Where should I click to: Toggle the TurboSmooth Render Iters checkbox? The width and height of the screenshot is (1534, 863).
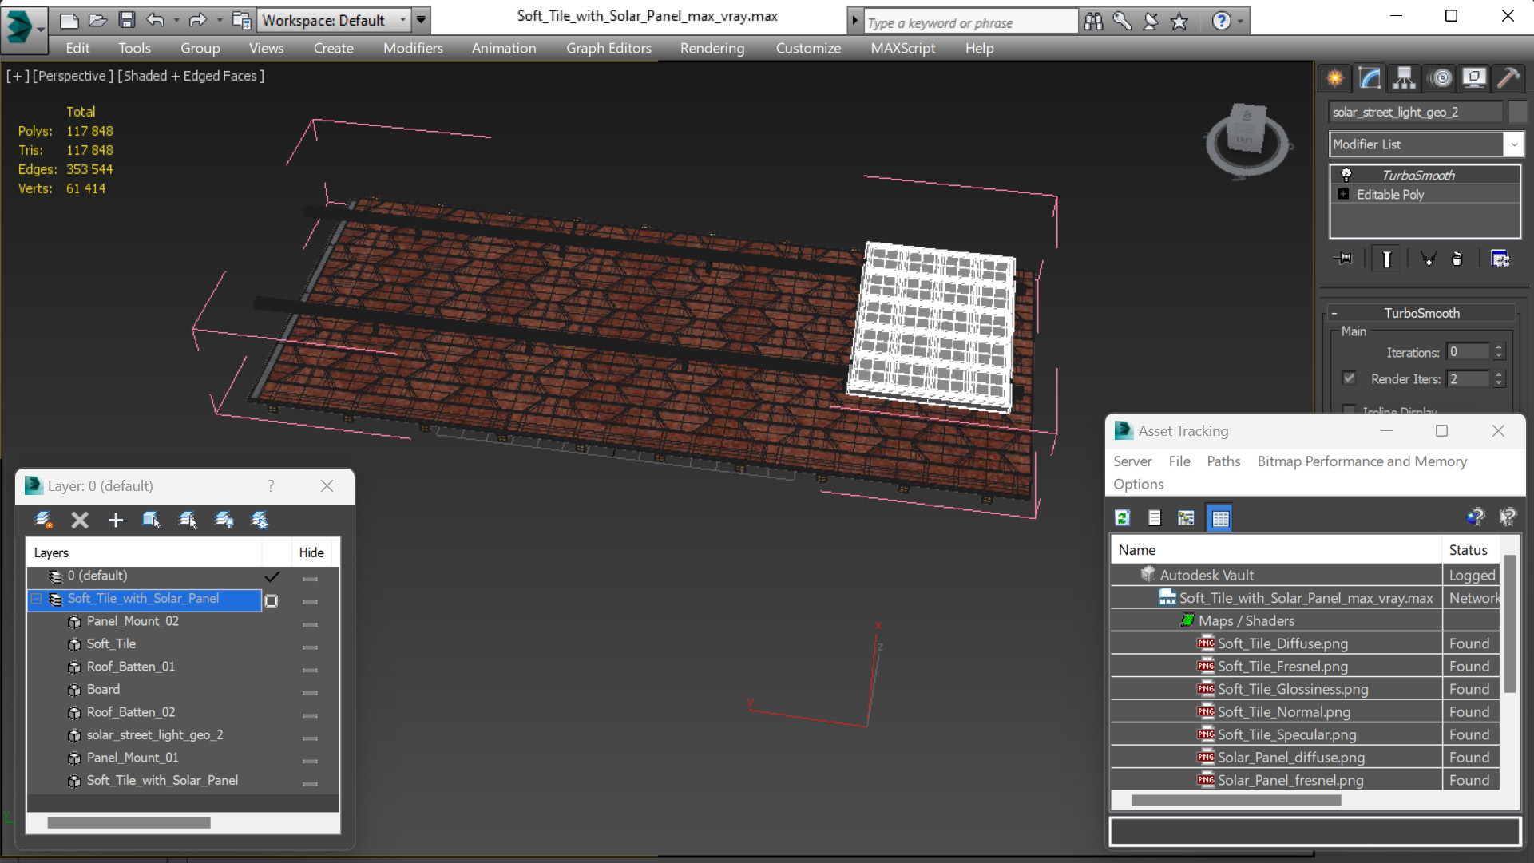pyautogui.click(x=1349, y=378)
